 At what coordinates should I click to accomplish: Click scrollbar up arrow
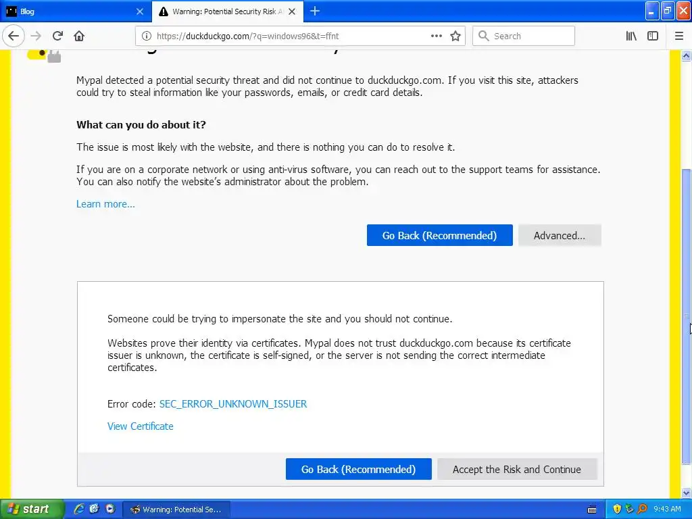click(687, 56)
